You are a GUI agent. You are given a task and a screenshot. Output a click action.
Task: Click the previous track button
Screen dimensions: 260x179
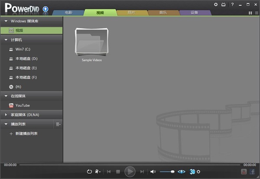pos(109,172)
